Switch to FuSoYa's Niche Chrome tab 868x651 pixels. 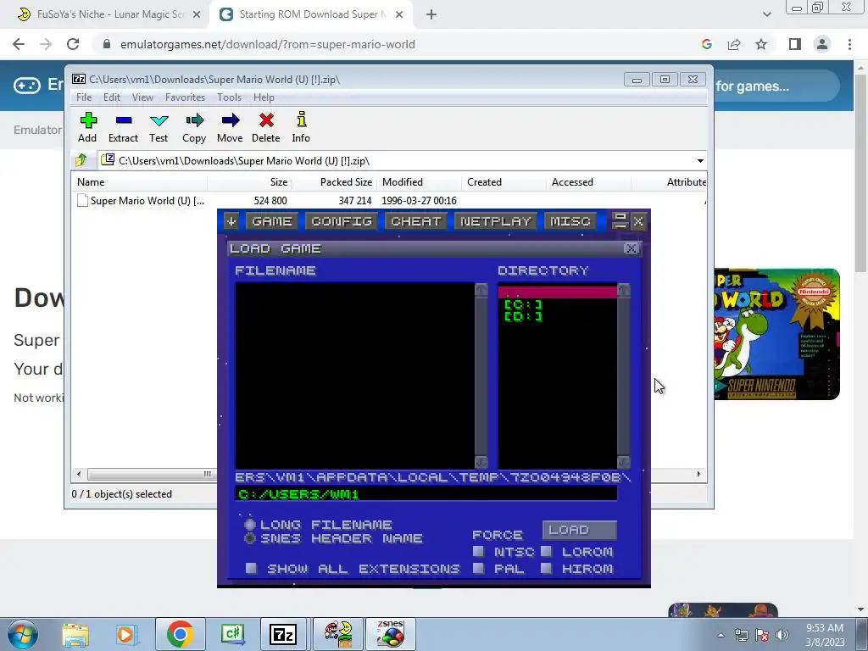point(108,14)
